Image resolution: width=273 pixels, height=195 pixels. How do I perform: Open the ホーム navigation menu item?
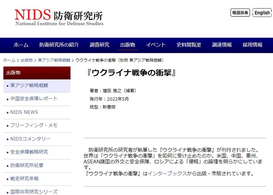(21, 45)
